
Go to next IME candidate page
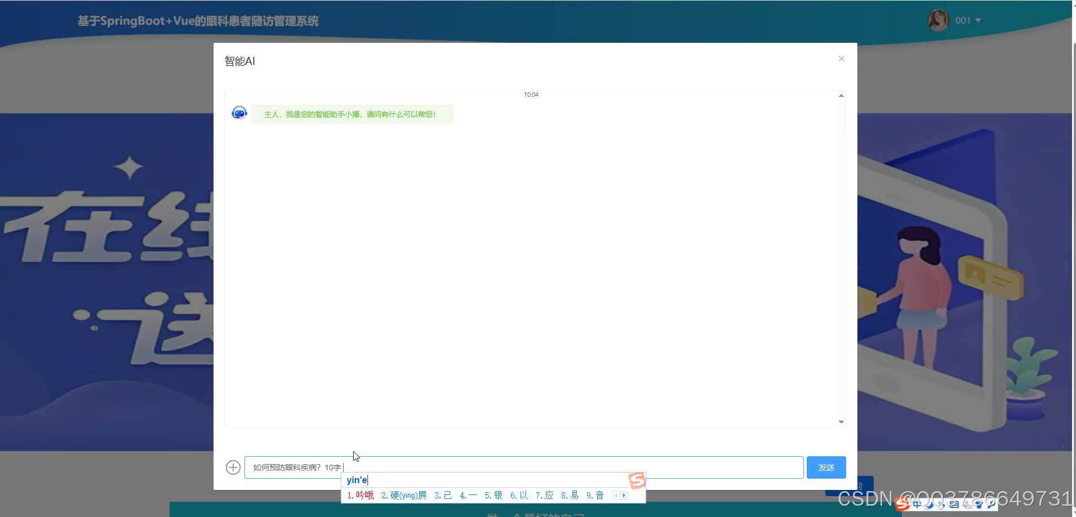click(624, 496)
